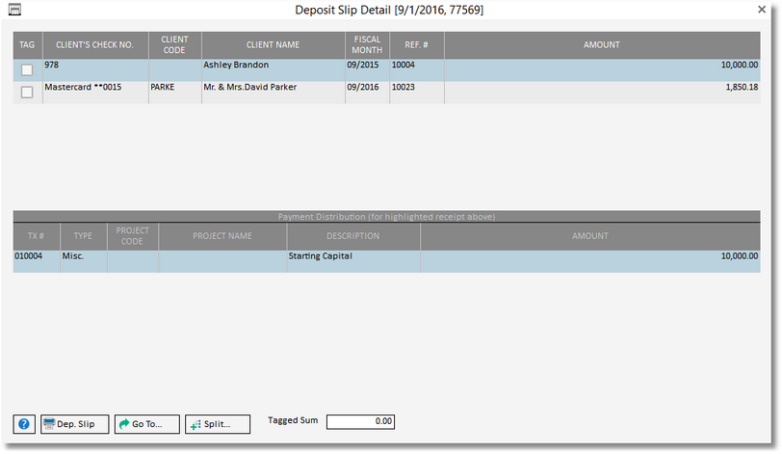The height and width of the screenshot is (454, 782).
Task: Click the DESCRIPTION column header
Action: [353, 236]
